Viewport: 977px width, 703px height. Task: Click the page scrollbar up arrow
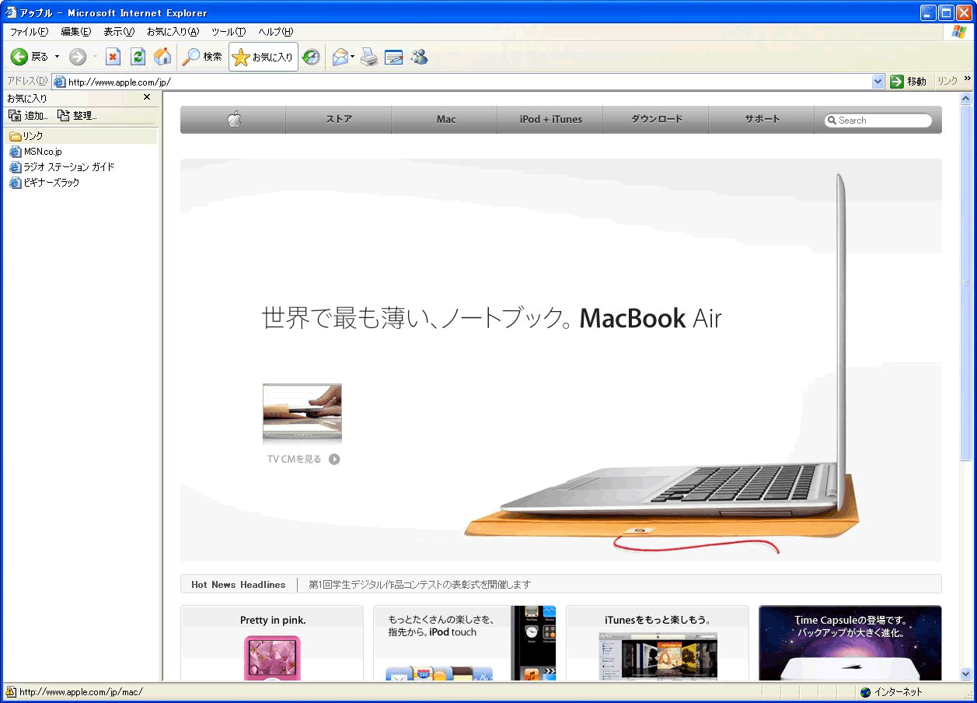pos(966,99)
